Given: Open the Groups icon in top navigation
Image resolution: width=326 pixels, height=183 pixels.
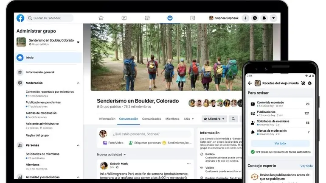Looking at the screenshot, I should tap(170, 18).
